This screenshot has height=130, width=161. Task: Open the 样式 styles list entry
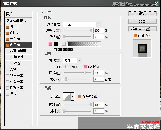[x=18, y=14]
